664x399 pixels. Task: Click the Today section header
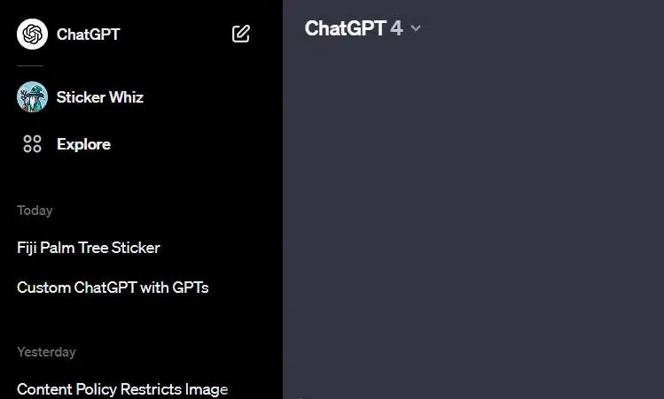[35, 210]
